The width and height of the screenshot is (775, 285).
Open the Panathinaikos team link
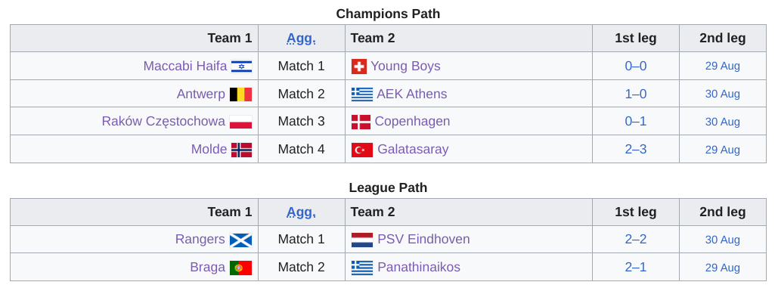tap(419, 267)
